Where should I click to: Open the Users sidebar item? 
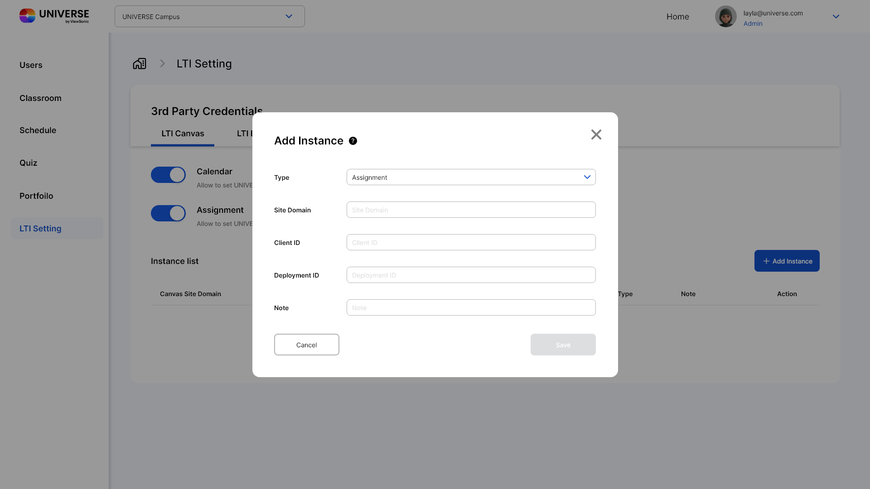tap(31, 65)
